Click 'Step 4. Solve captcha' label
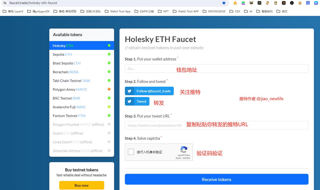Screen dimensions: 320x190 click(142, 138)
